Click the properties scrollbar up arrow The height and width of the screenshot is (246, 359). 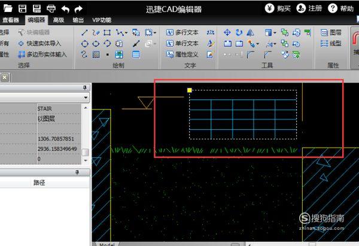pyautogui.click(x=86, y=108)
